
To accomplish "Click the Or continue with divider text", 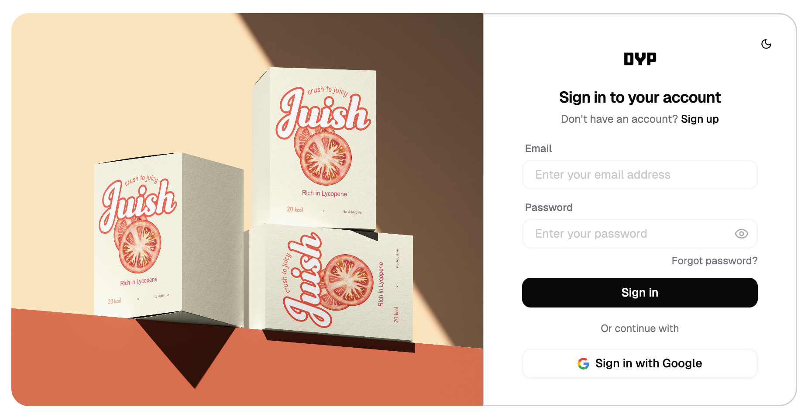I will coord(640,328).
